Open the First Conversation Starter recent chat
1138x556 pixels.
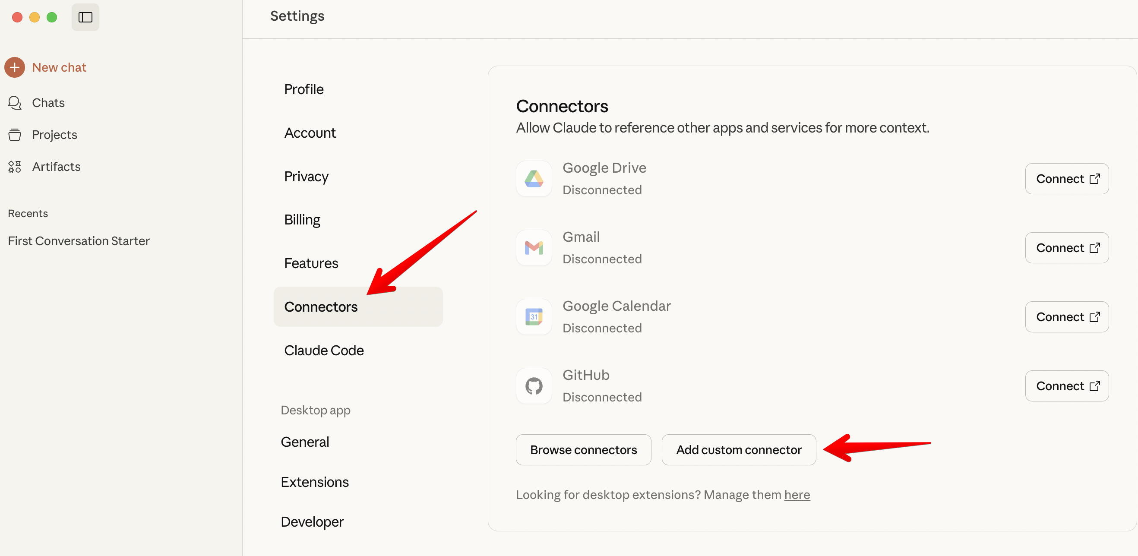pyautogui.click(x=79, y=241)
